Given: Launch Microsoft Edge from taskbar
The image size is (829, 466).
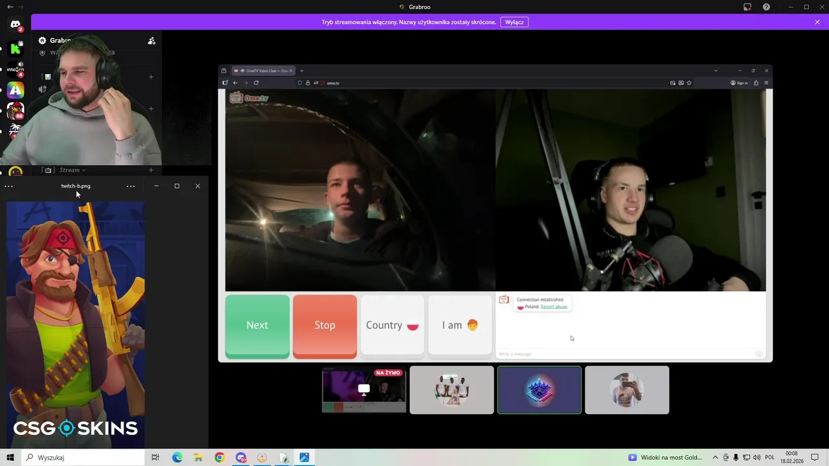Looking at the screenshot, I should pyautogui.click(x=177, y=458).
